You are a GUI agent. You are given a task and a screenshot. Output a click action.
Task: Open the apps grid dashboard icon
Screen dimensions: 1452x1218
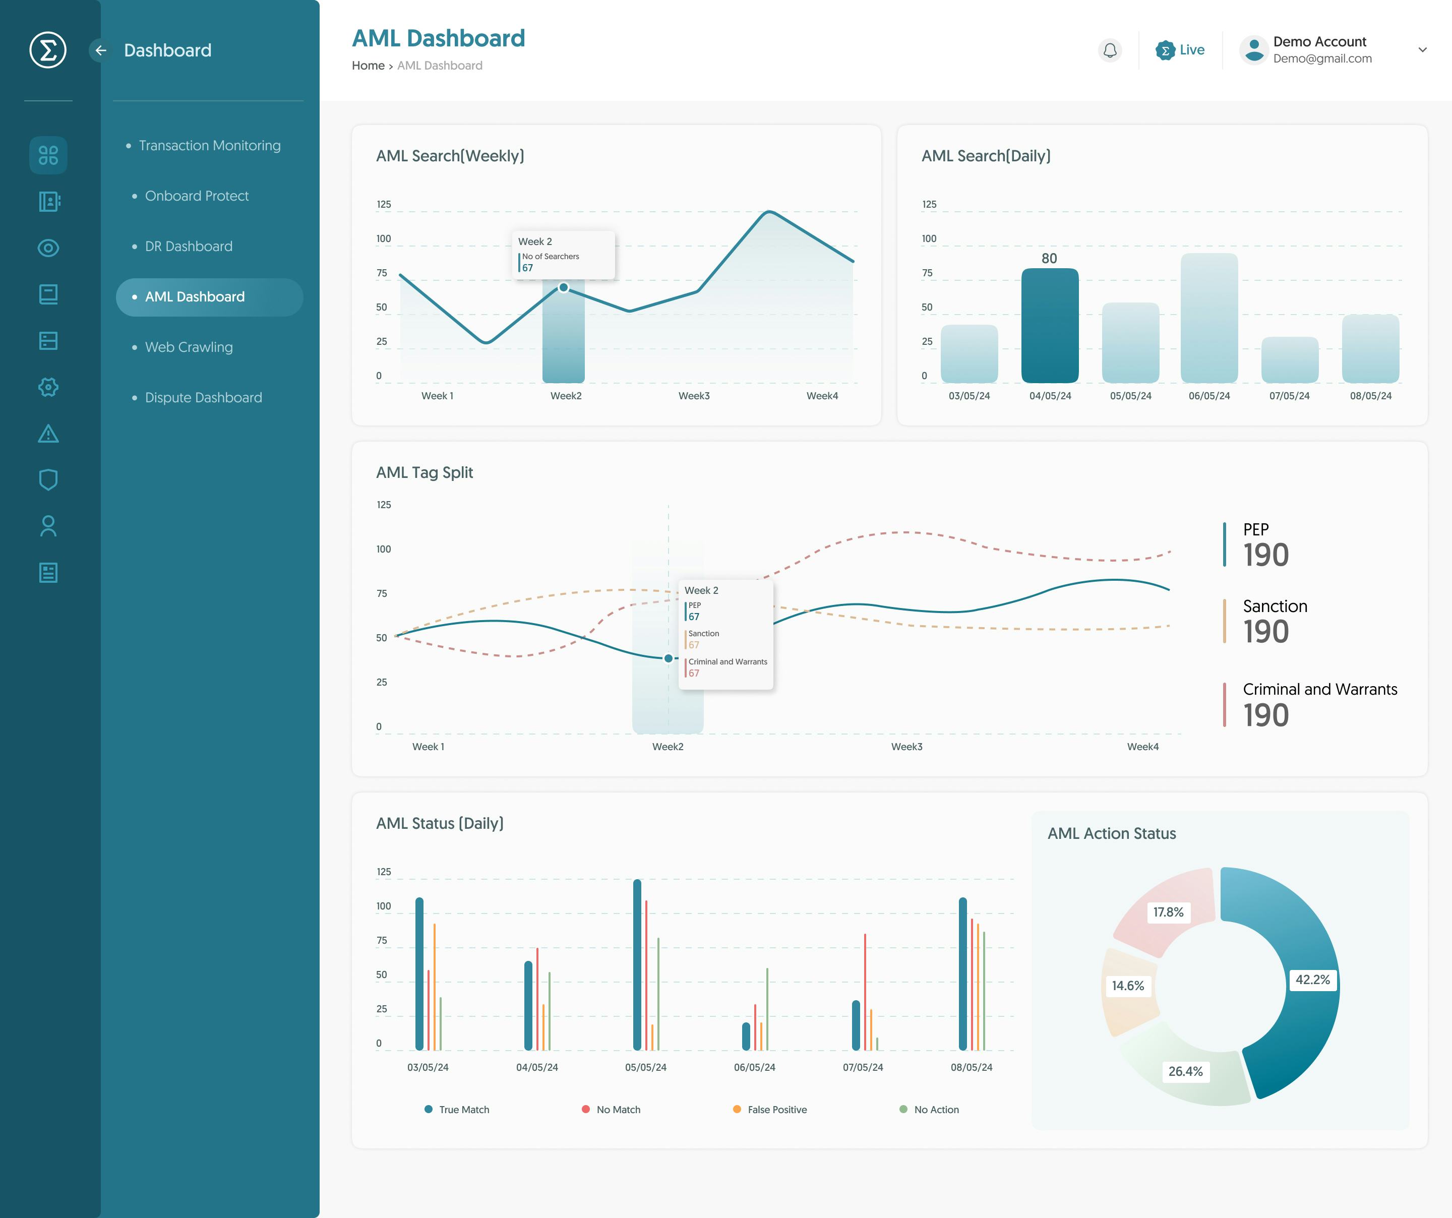[47, 155]
